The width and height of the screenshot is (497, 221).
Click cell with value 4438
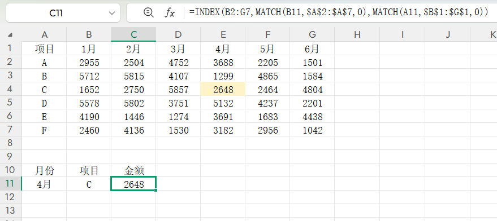click(x=313, y=116)
